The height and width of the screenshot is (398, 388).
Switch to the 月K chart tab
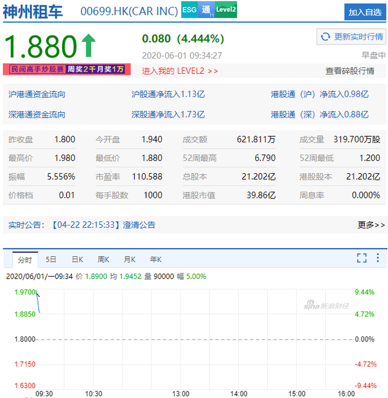[130, 259]
